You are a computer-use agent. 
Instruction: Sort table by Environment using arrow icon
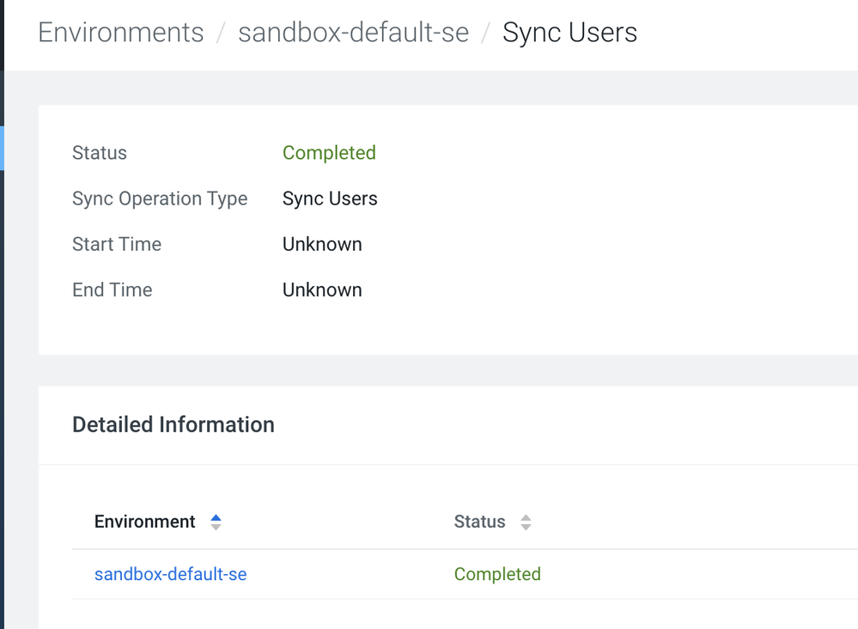tap(216, 522)
